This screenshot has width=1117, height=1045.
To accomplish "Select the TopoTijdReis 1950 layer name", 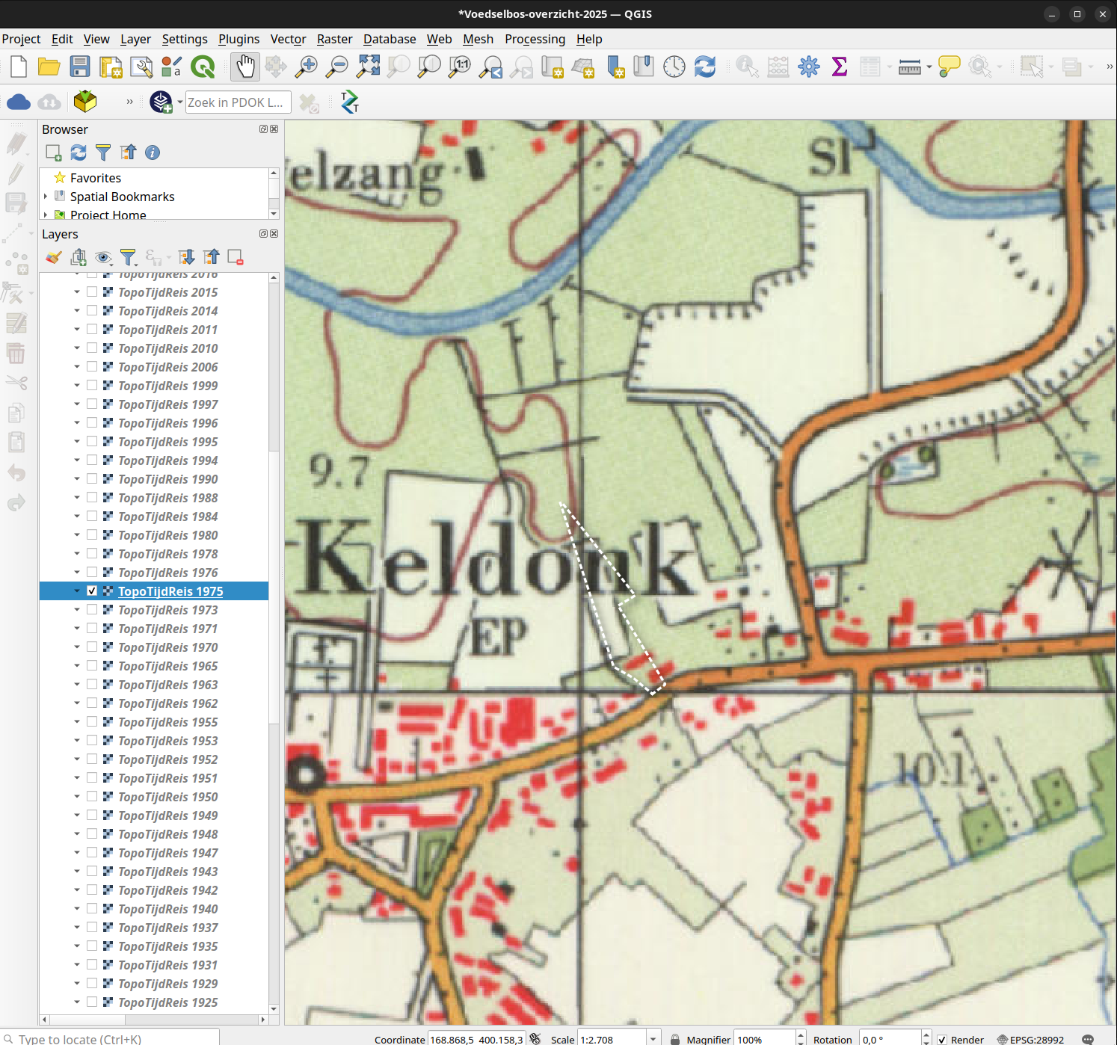I will click(x=168, y=797).
